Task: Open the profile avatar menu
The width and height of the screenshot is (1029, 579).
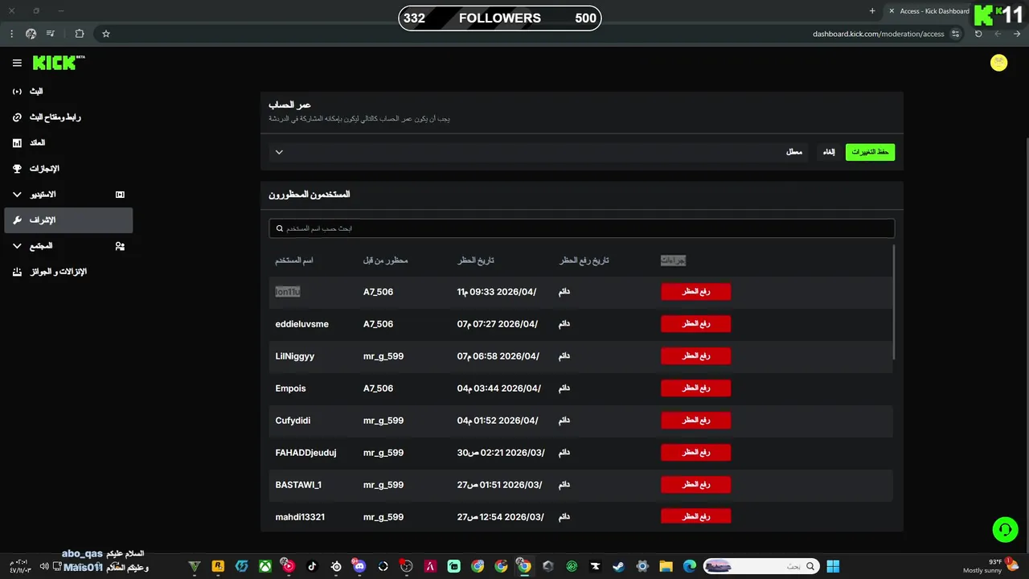Action: (998, 63)
